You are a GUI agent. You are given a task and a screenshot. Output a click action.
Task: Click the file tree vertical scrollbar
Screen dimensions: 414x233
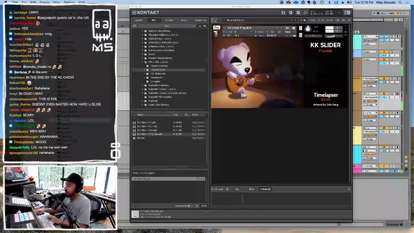tap(207, 60)
